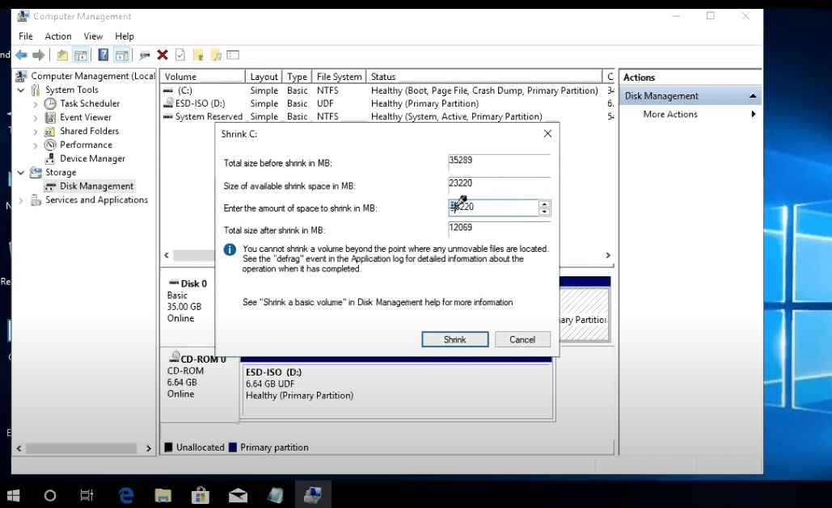Open Help via blue question mark icon
The height and width of the screenshot is (508, 832).
point(103,55)
